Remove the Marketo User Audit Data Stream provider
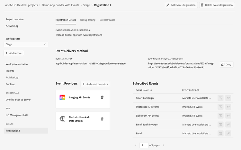The image size is (241, 150). click(x=102, y=119)
